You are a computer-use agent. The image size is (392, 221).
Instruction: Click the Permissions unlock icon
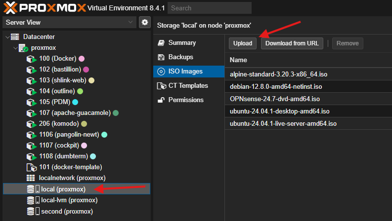point(161,100)
